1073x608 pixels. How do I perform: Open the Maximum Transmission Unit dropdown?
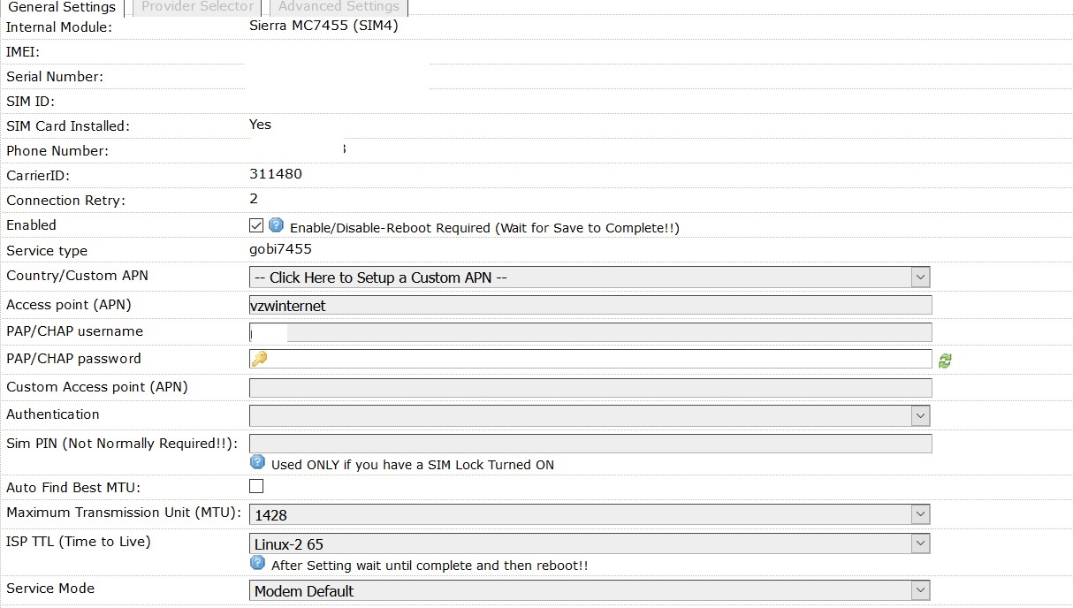coord(590,514)
